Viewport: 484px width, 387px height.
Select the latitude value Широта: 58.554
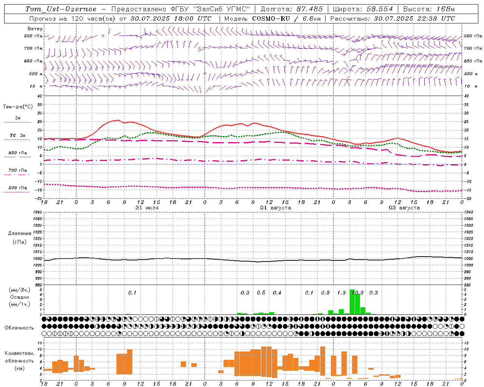point(363,9)
